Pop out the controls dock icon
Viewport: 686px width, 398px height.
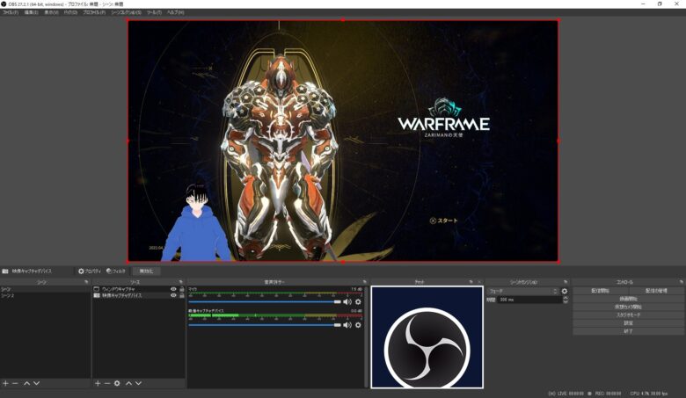click(x=682, y=282)
